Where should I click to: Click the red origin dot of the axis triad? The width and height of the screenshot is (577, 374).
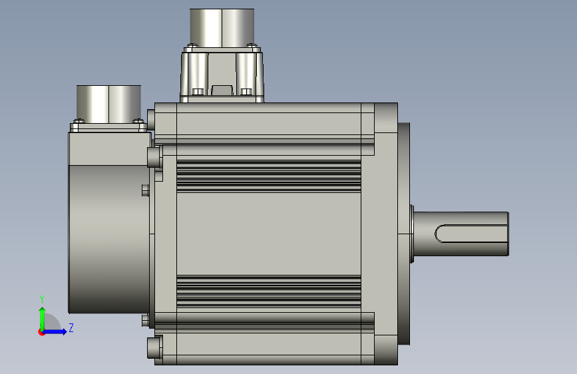(41, 333)
